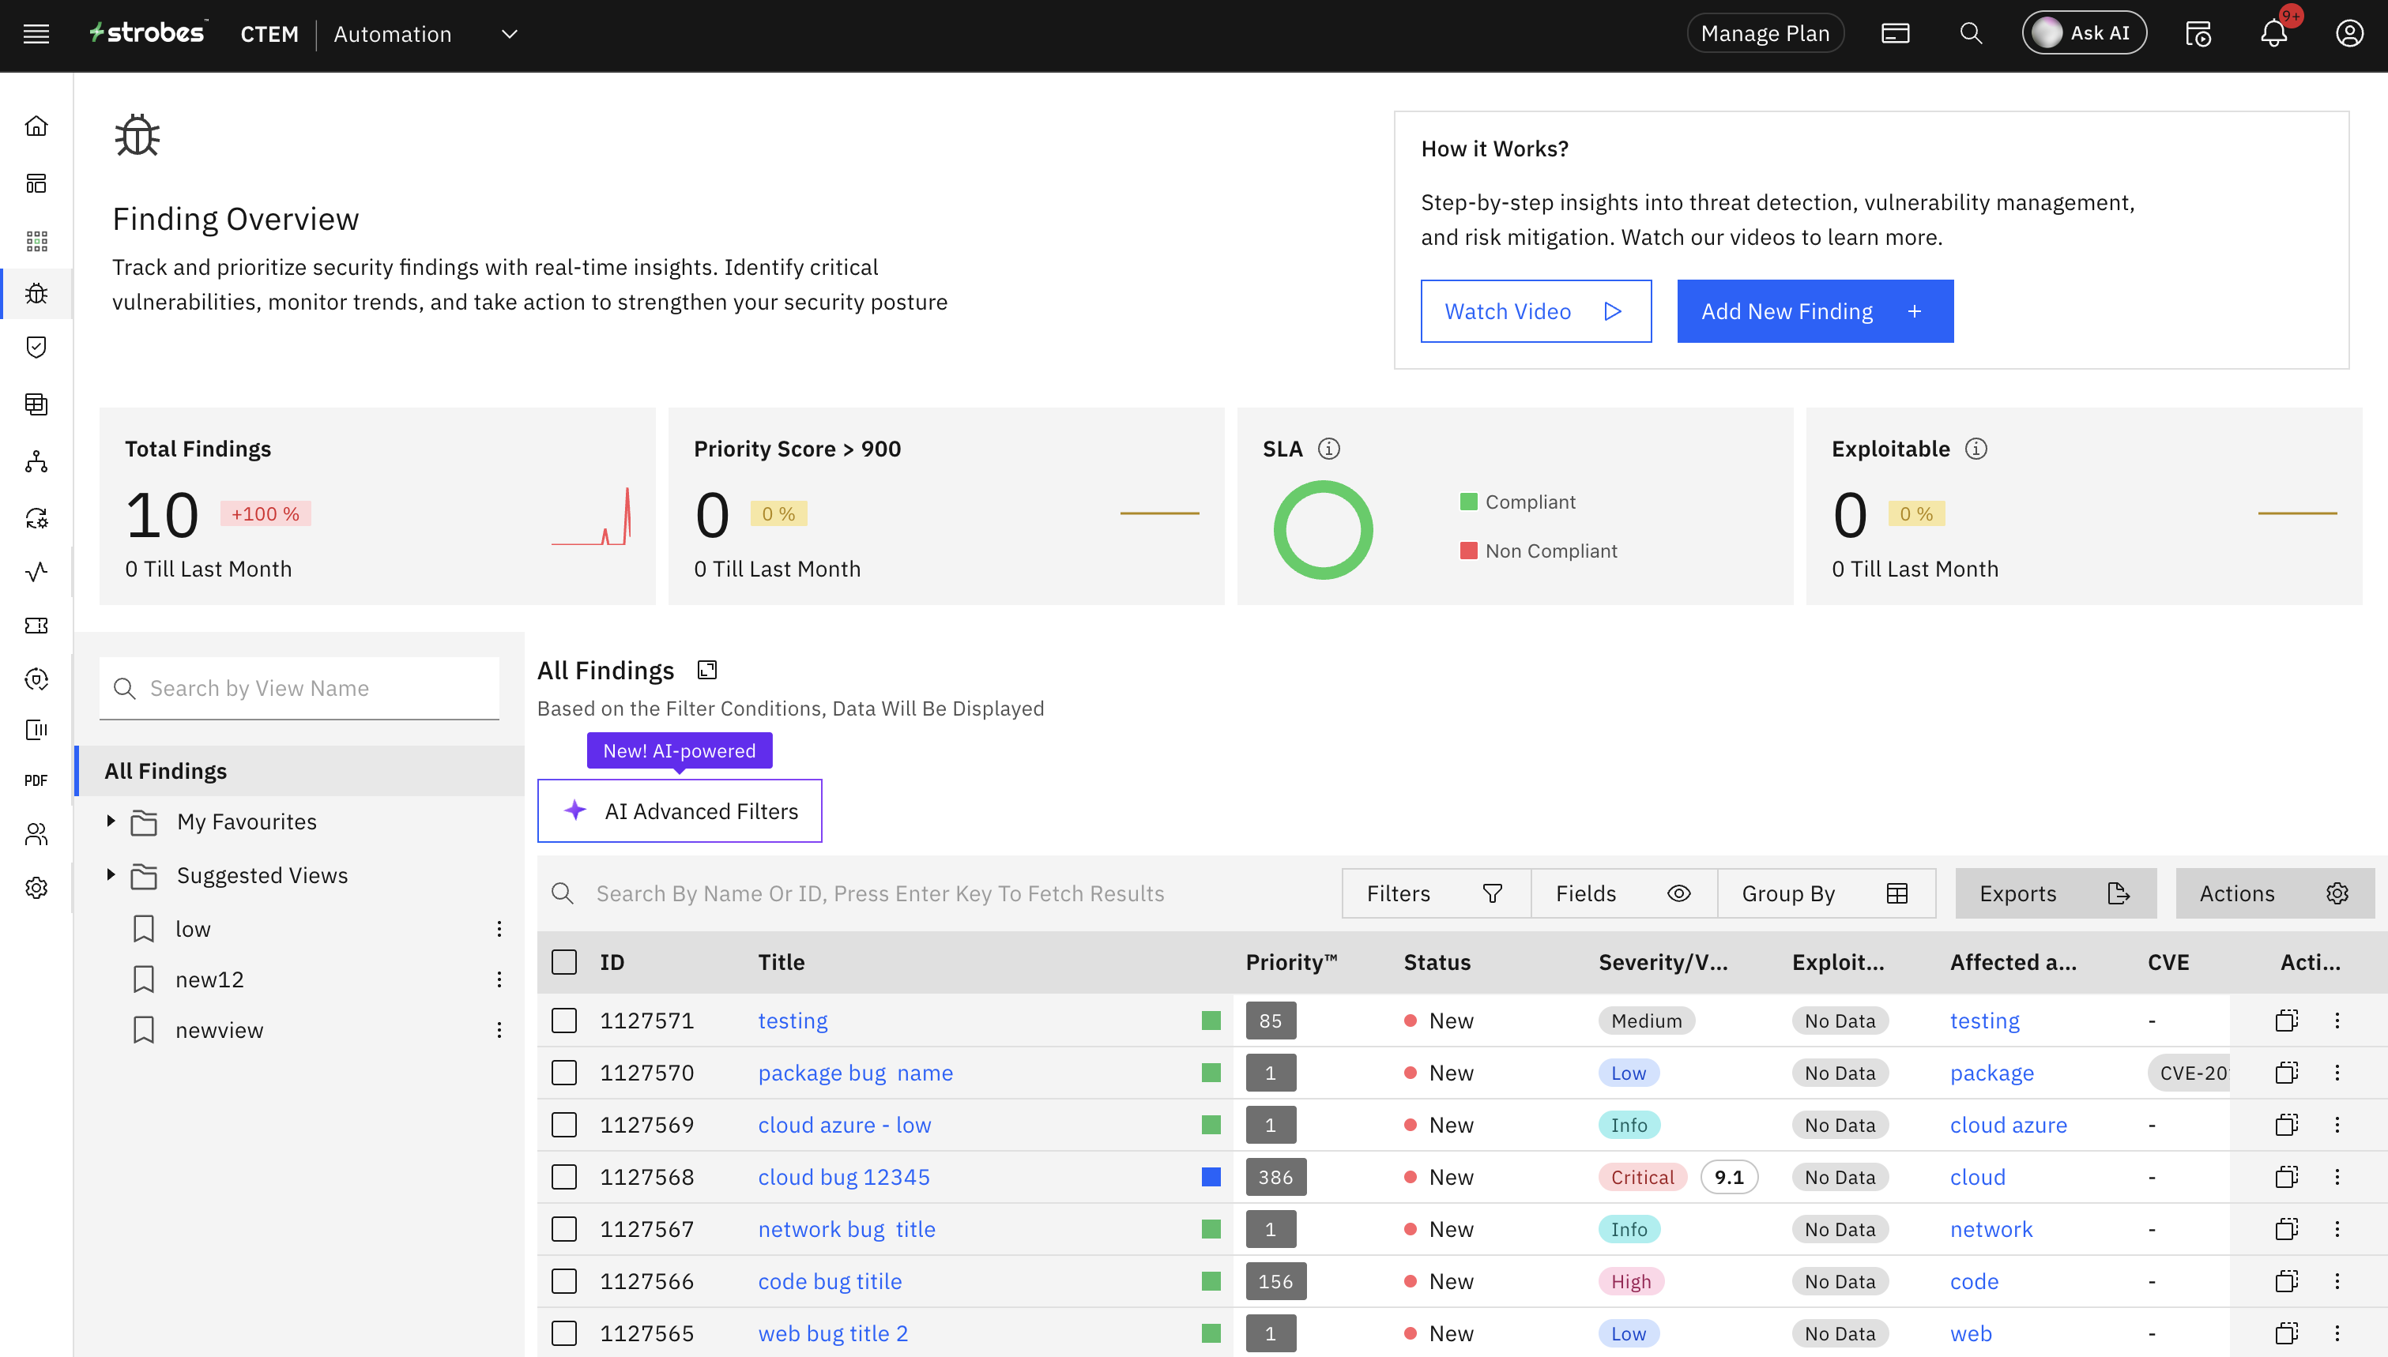2388x1357 pixels.
Task: Click the notifications bell icon
Action: (x=2273, y=35)
